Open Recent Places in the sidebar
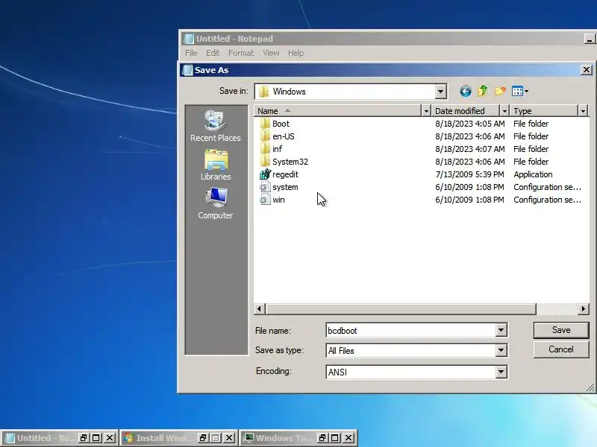This screenshot has width=597, height=447. point(216,126)
